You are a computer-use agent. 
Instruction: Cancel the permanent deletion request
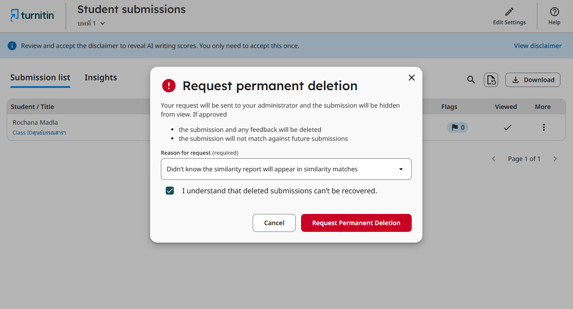pos(274,223)
